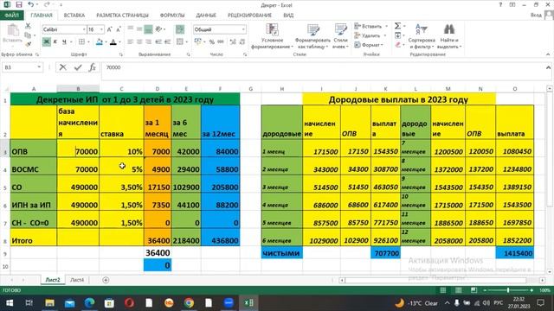Click the align left icon

[131, 42]
